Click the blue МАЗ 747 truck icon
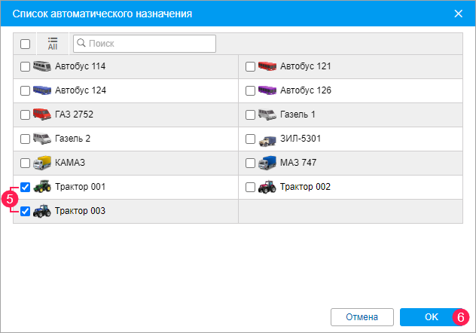Image resolution: width=476 pixels, height=333 pixels. coord(267,163)
